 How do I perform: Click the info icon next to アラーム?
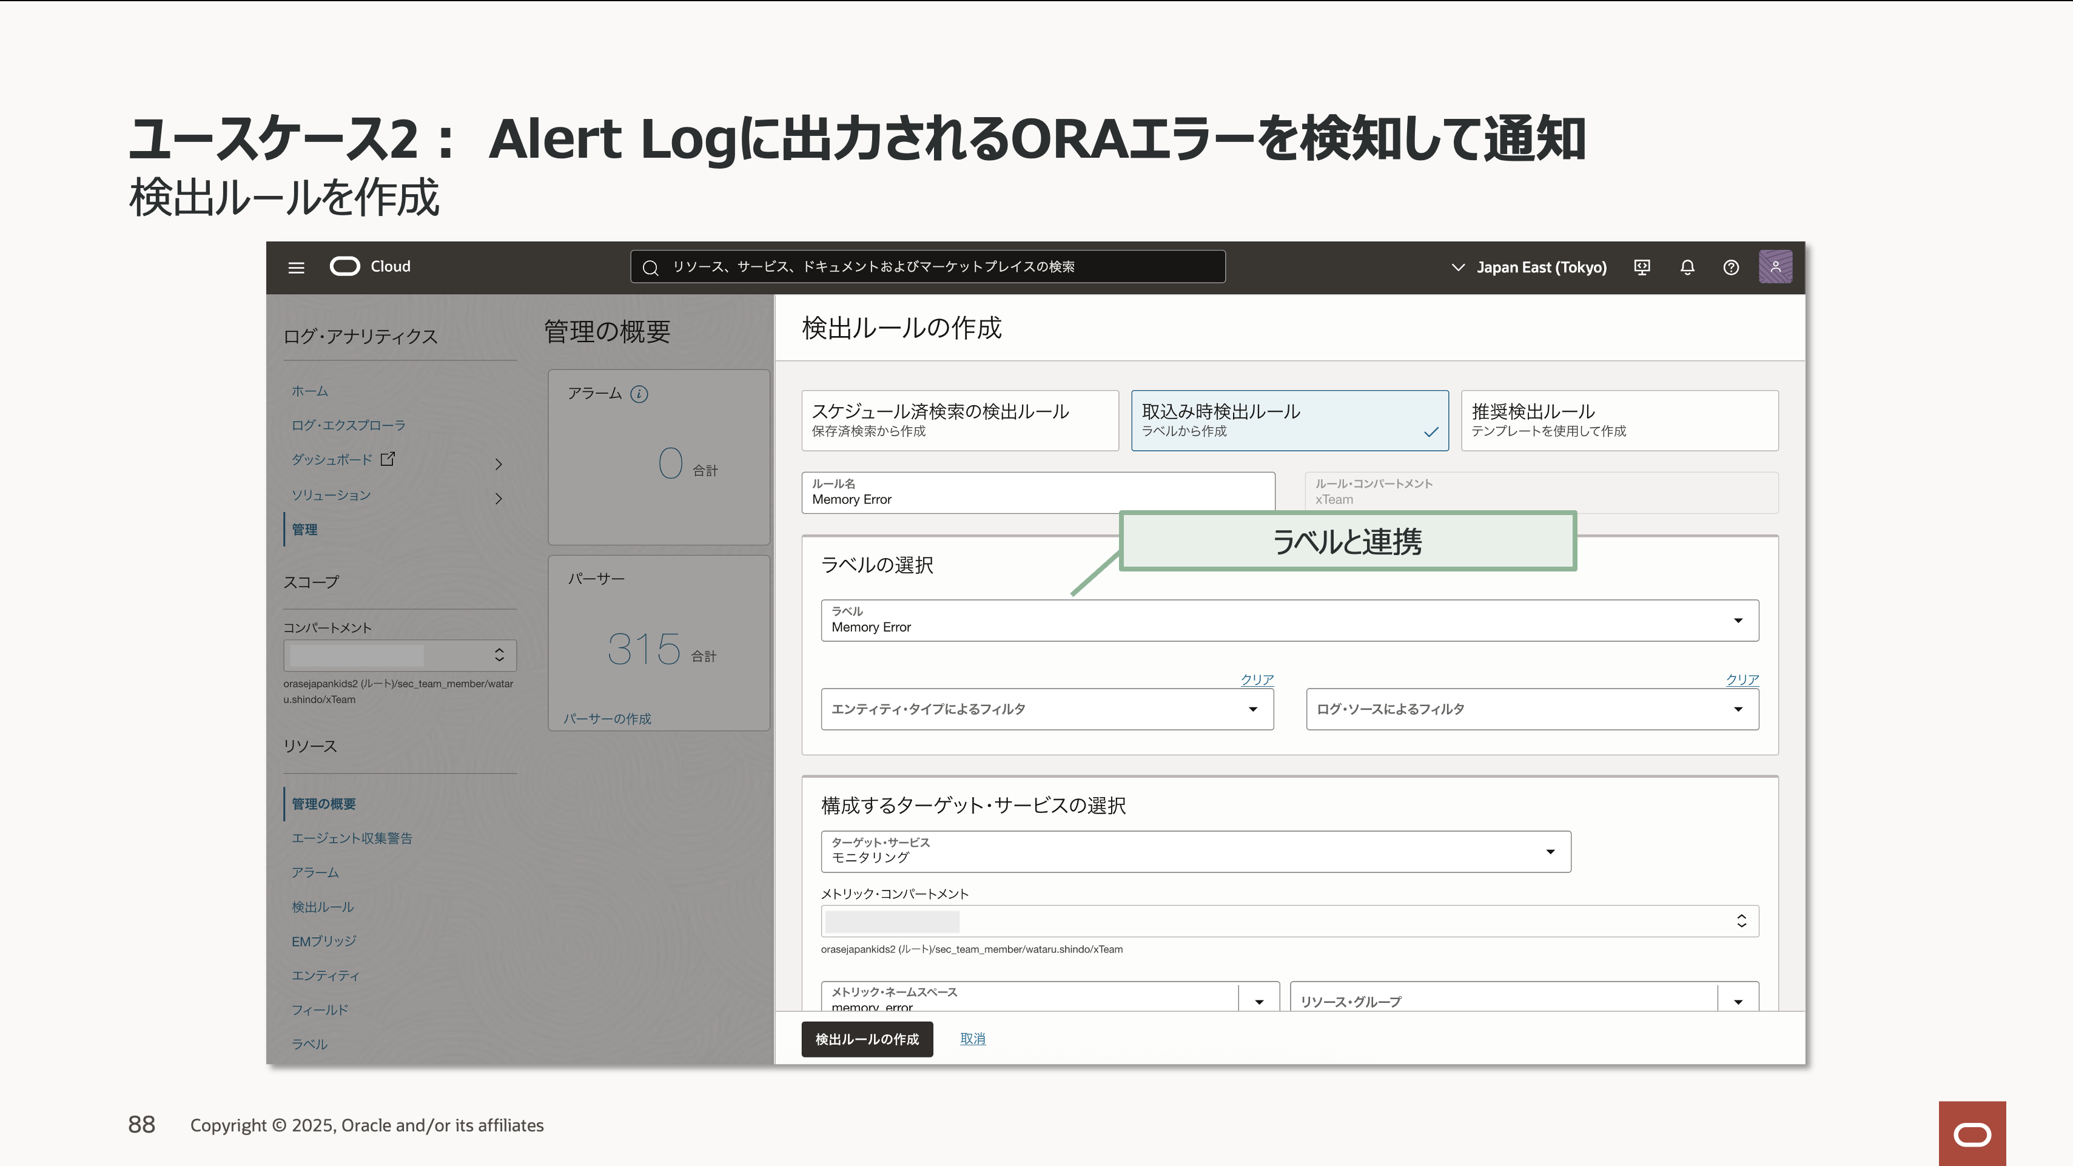point(639,394)
